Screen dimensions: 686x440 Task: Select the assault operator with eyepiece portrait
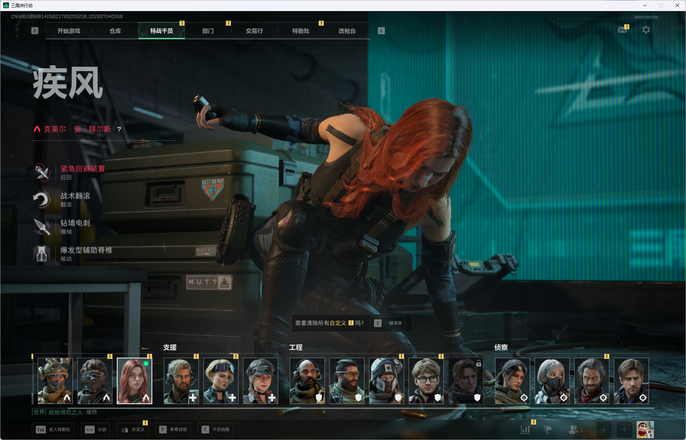(95, 381)
